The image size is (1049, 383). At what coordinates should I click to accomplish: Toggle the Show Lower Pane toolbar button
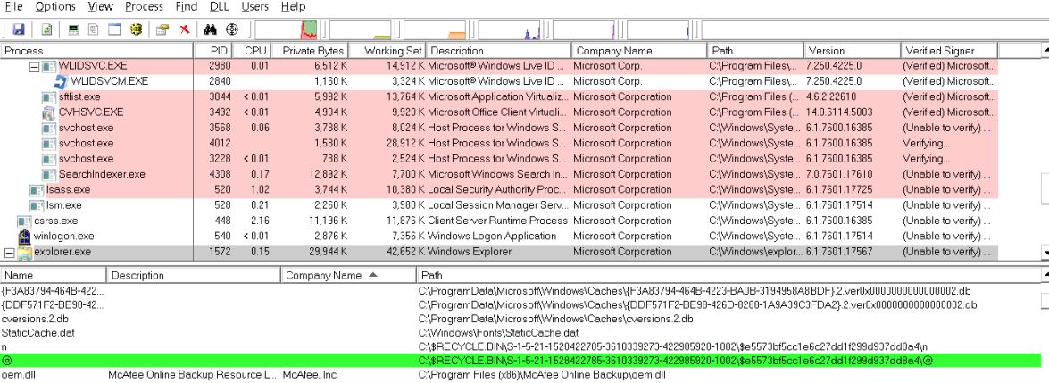[115, 30]
